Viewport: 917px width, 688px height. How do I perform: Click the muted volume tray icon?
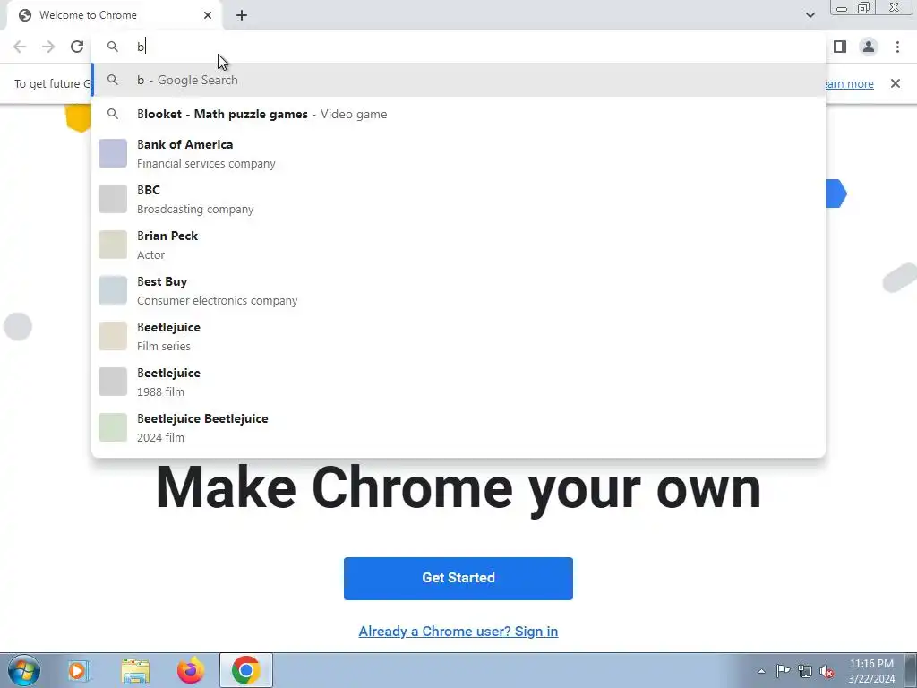pos(827,671)
